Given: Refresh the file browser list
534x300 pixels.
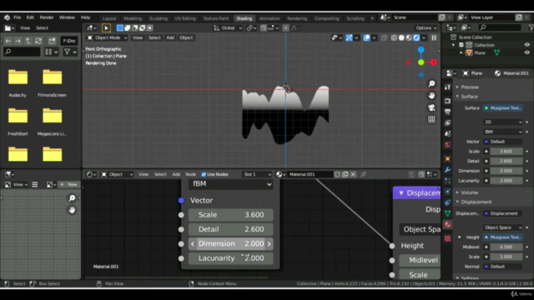Looking at the screenshot, I should (38, 41).
